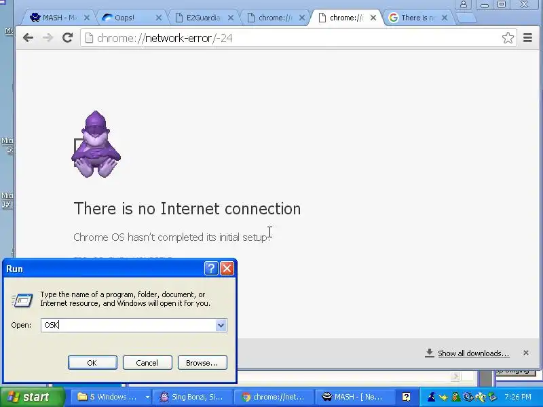
Task: Click the Chrome back arrow
Action: pos(28,38)
